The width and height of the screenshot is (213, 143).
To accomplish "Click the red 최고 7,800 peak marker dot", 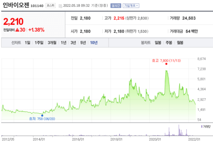I will (x=166, y=64).
